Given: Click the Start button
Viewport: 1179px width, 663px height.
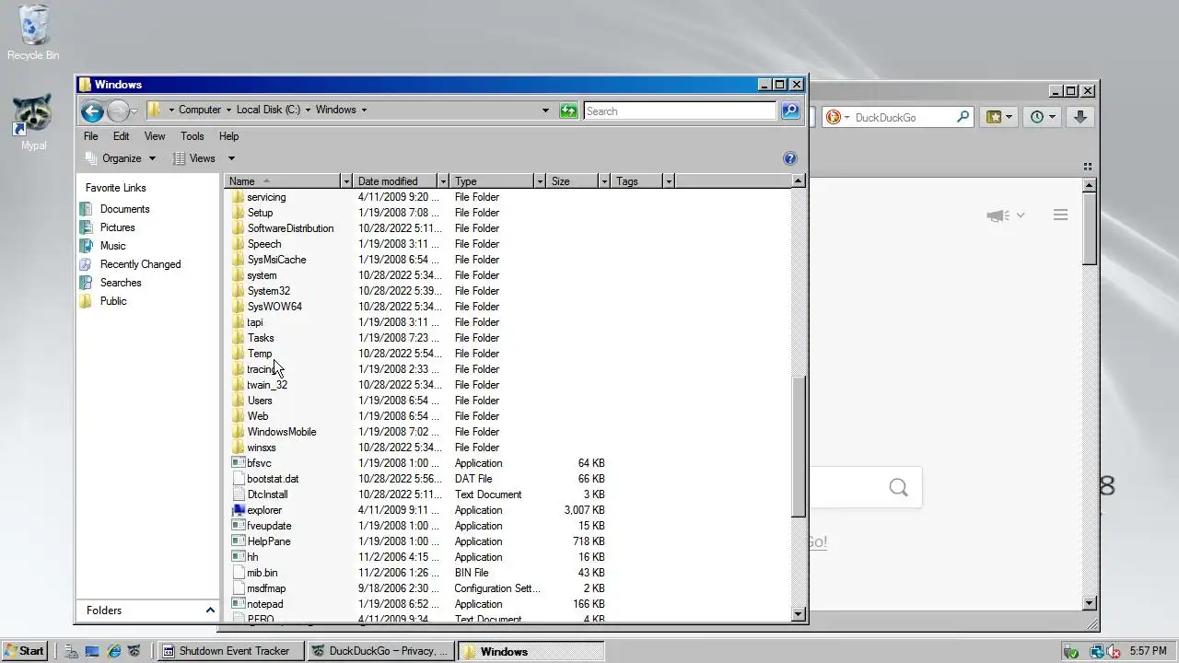Looking at the screenshot, I should 25,651.
